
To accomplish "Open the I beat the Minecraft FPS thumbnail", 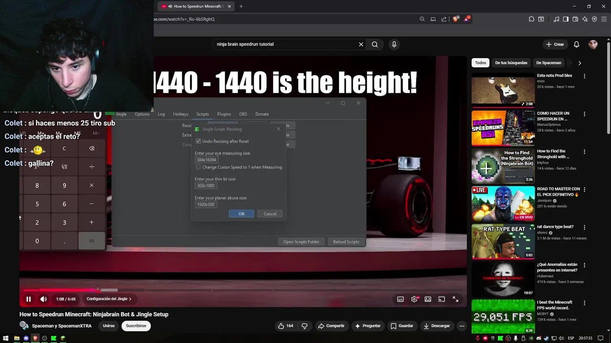I will 503,316.
